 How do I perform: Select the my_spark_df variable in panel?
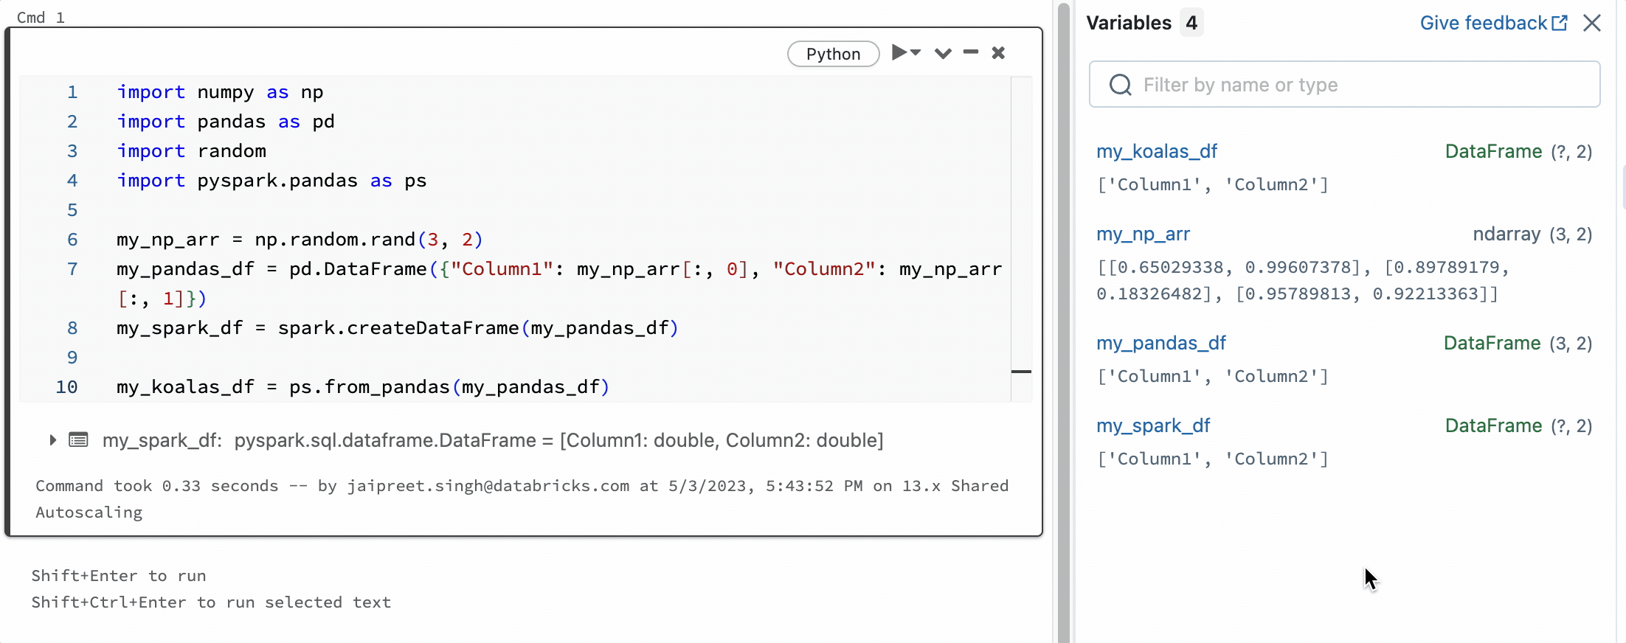coord(1153,425)
